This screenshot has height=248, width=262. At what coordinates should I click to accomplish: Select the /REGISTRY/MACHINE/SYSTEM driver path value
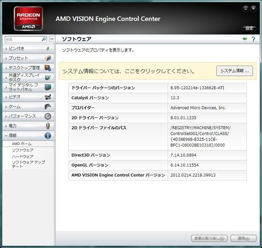[x=200, y=136]
